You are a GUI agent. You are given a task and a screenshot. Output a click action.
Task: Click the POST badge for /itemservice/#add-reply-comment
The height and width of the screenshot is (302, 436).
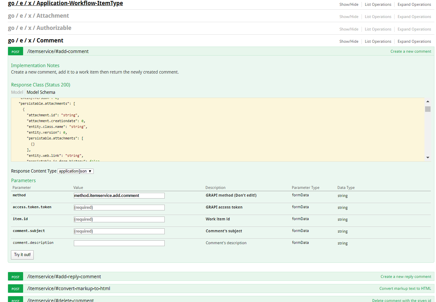pyautogui.click(x=15, y=276)
